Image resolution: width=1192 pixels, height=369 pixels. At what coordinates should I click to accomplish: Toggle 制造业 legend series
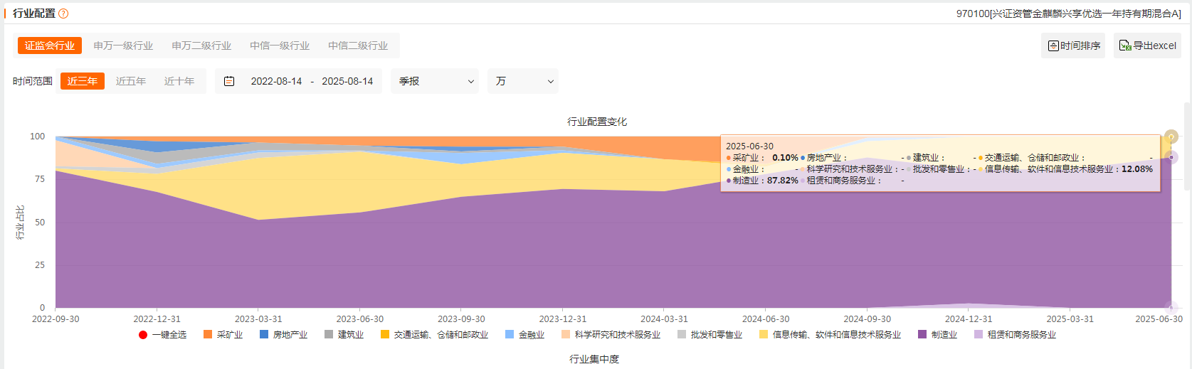(x=937, y=335)
